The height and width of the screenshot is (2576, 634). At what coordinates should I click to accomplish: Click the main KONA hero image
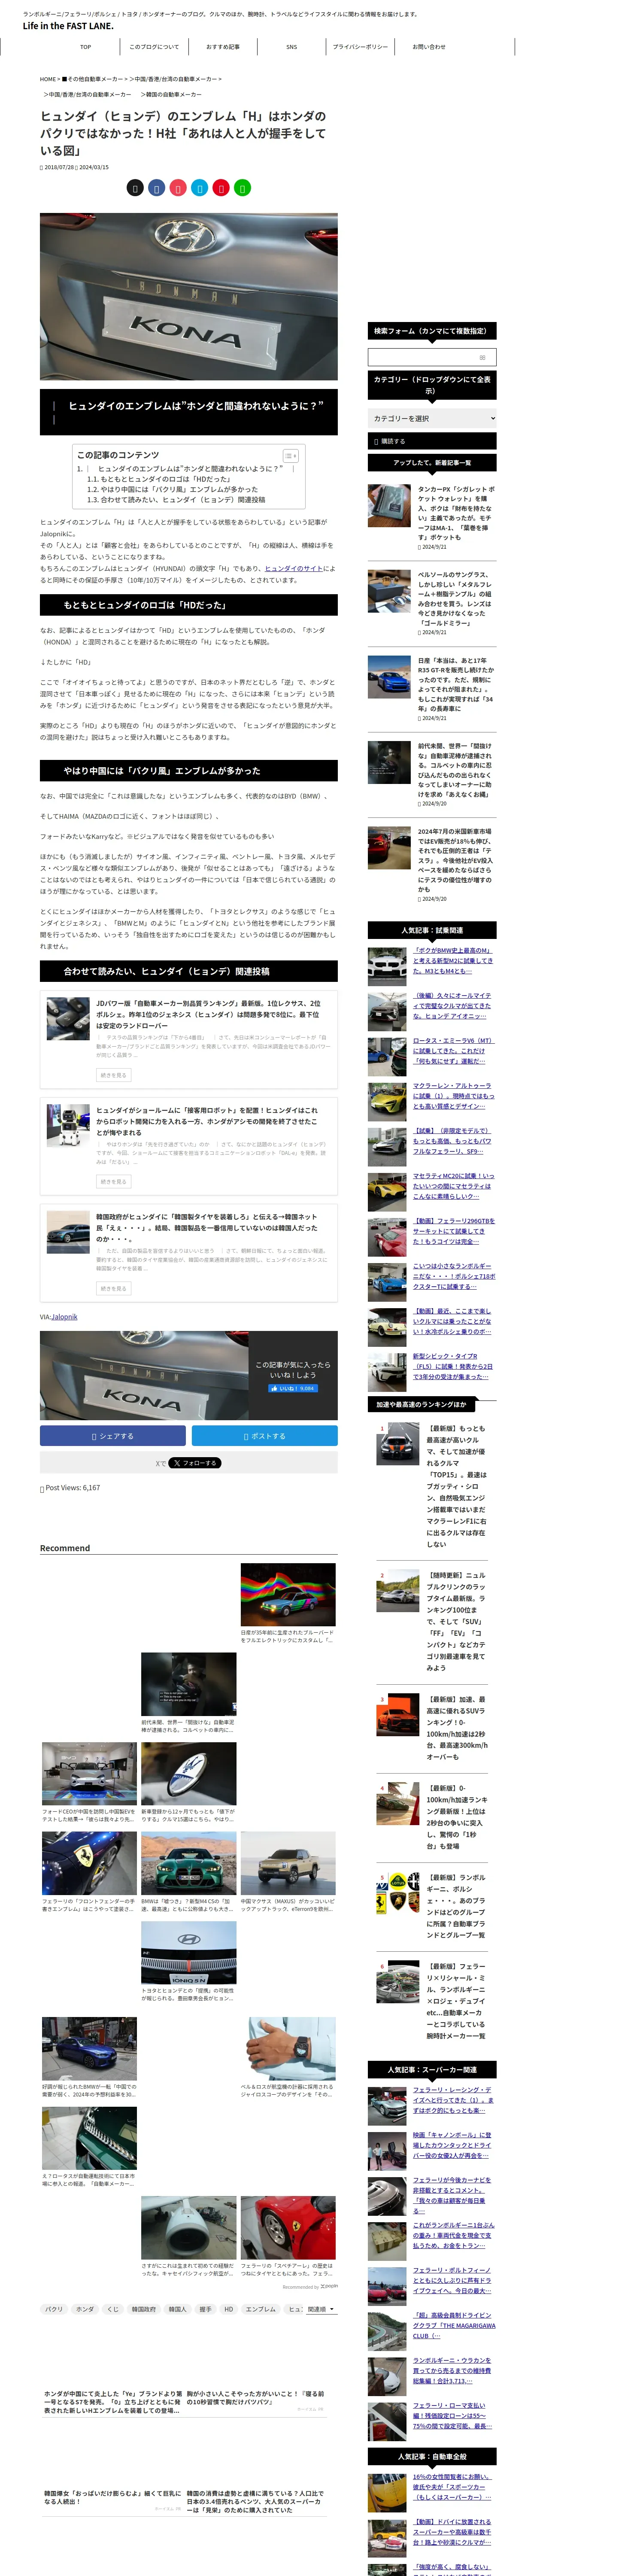point(189,296)
